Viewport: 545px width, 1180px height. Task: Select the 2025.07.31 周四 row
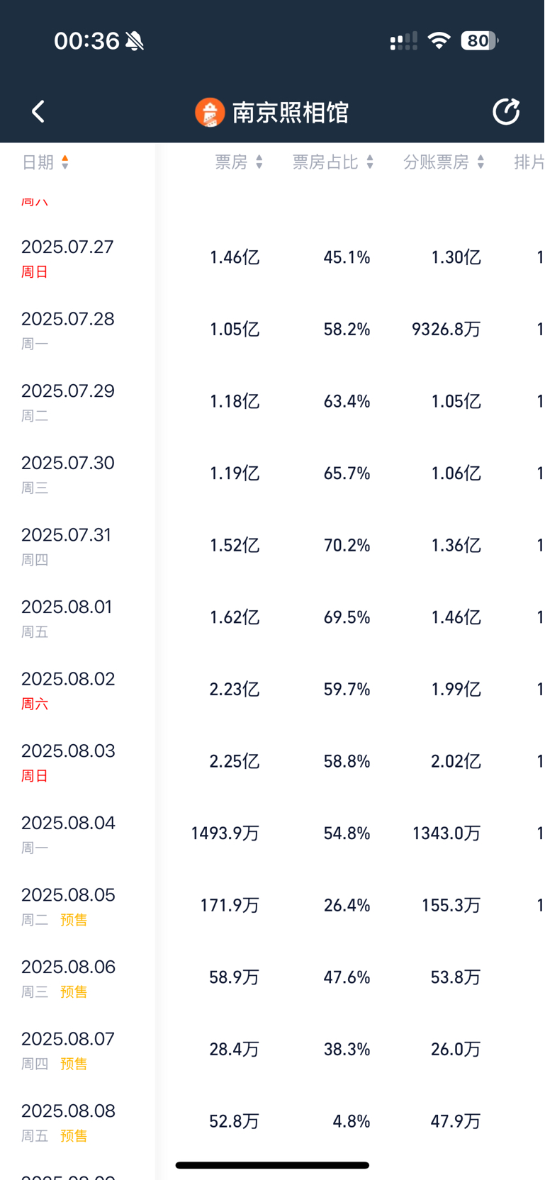272,546
